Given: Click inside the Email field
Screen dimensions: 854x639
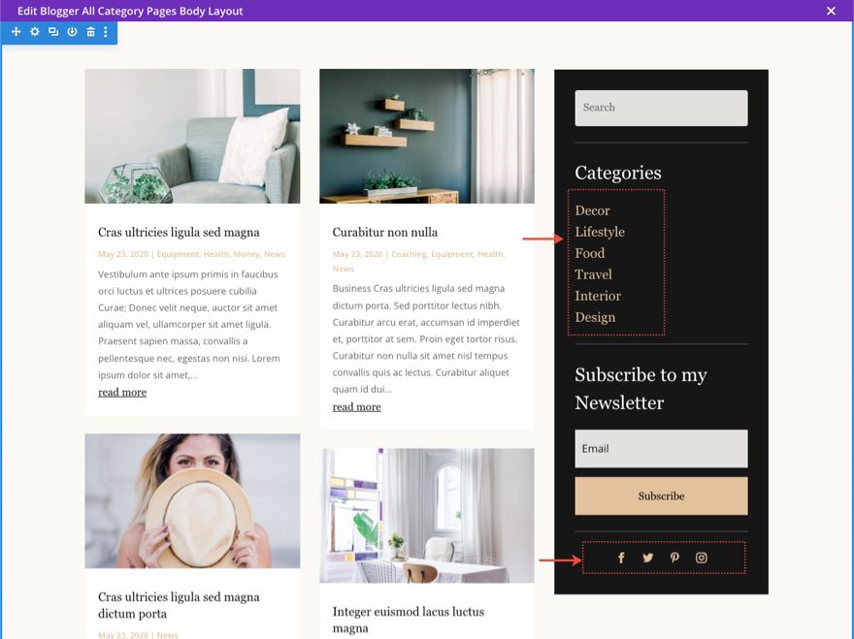Looking at the screenshot, I should point(661,448).
